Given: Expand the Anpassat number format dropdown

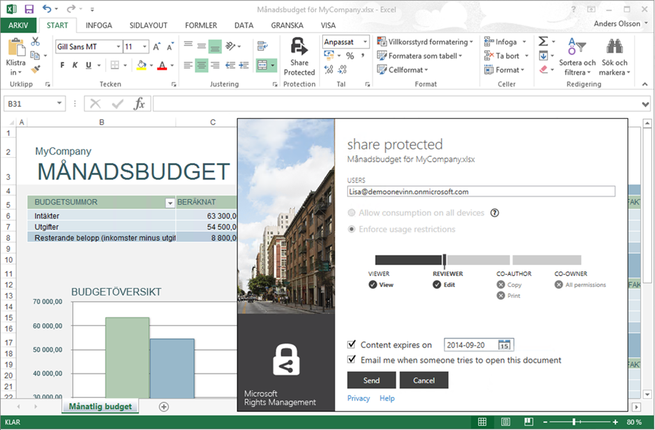Looking at the screenshot, I should [x=365, y=42].
